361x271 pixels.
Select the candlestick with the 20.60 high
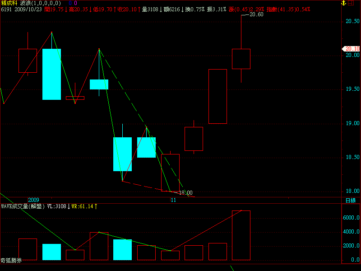coord(241,59)
